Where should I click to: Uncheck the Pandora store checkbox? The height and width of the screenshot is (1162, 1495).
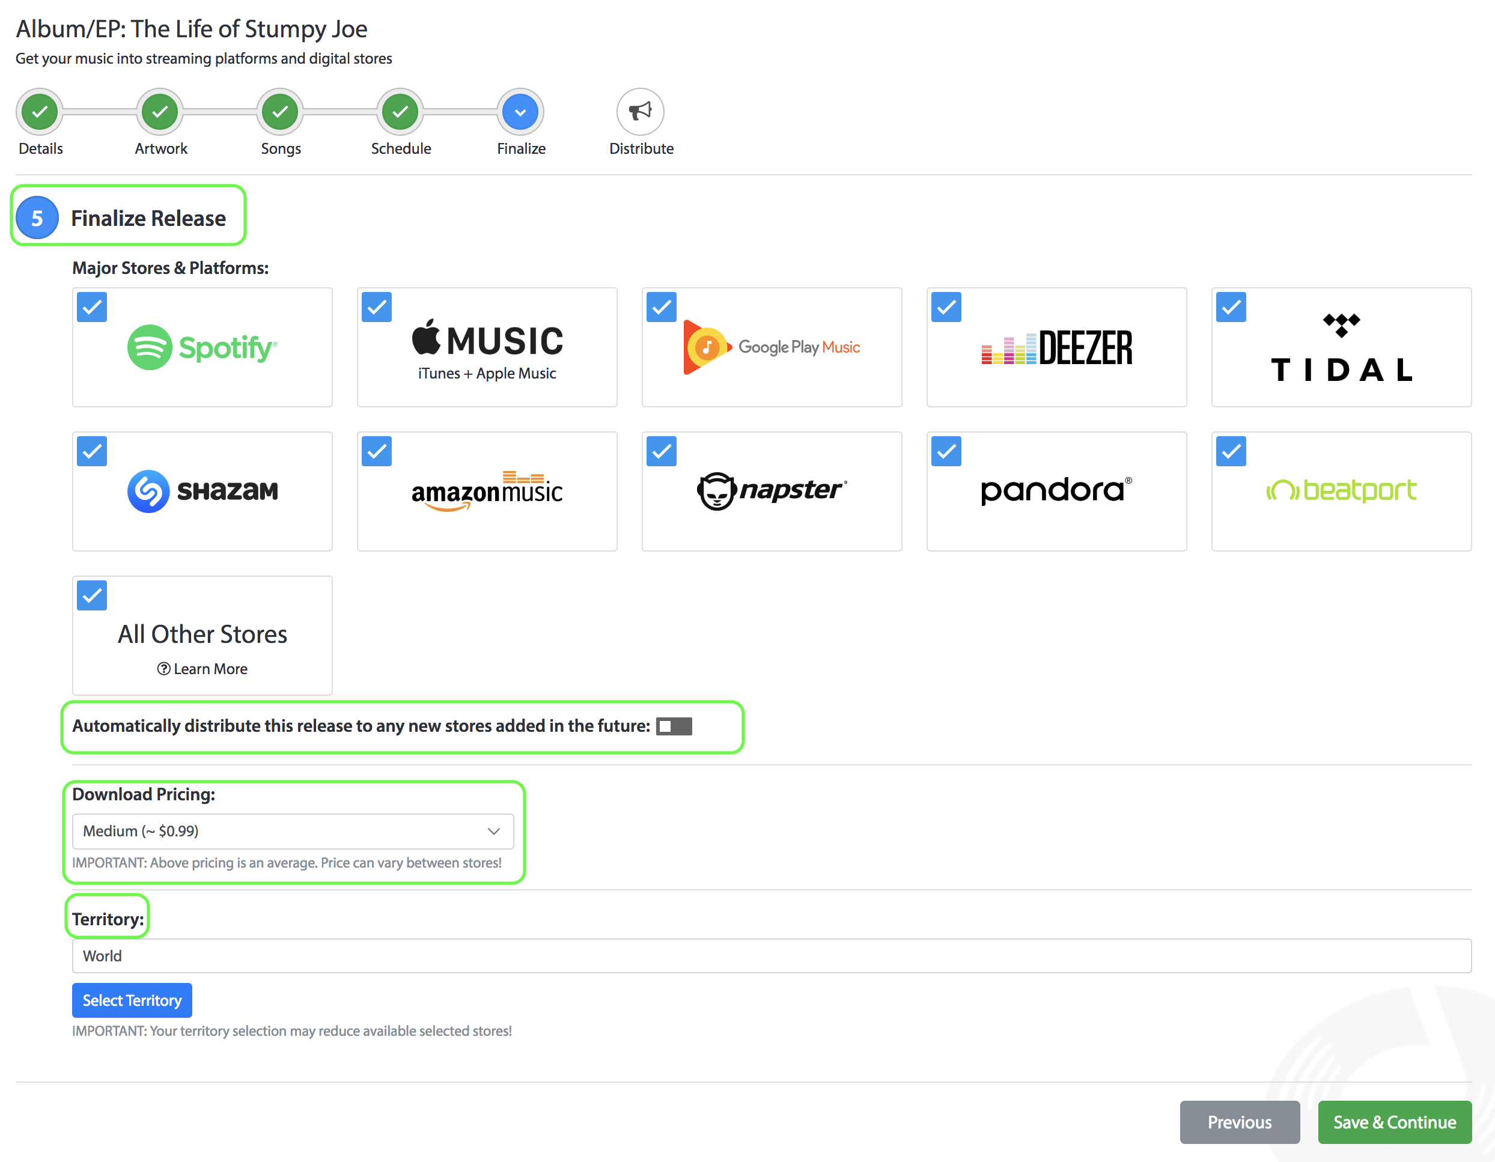click(946, 451)
